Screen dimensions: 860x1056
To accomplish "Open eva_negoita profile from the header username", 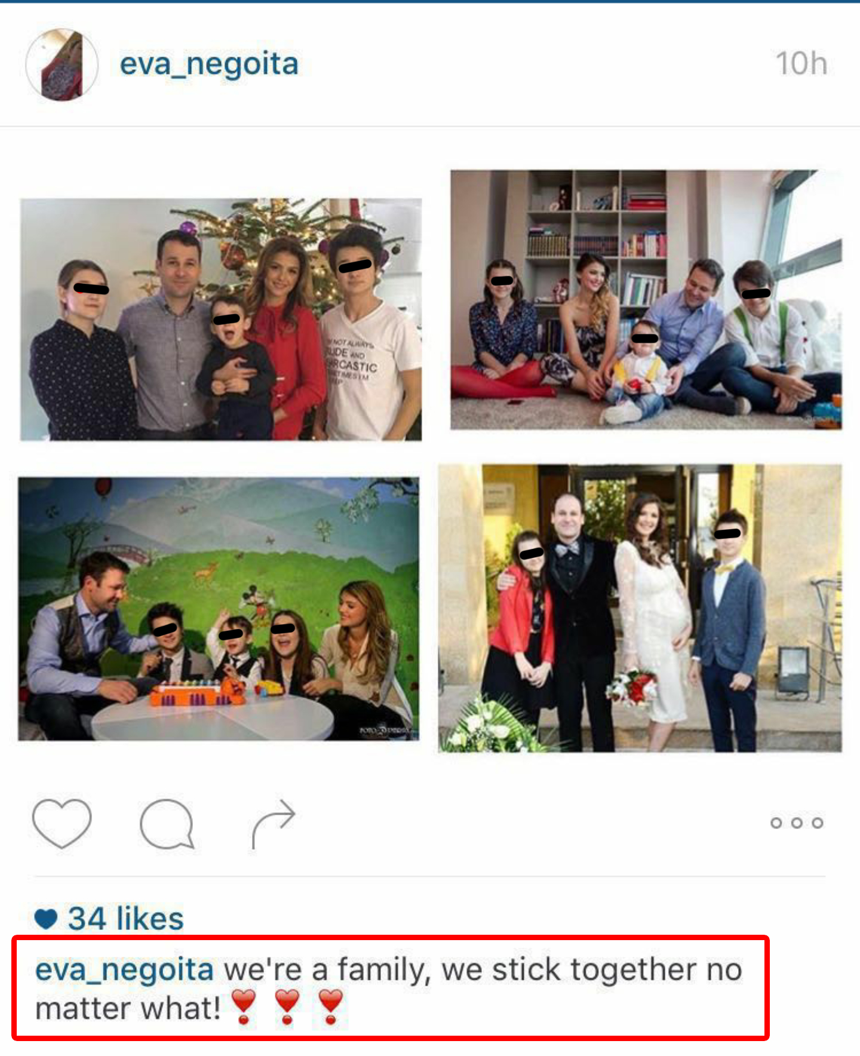I will (209, 65).
